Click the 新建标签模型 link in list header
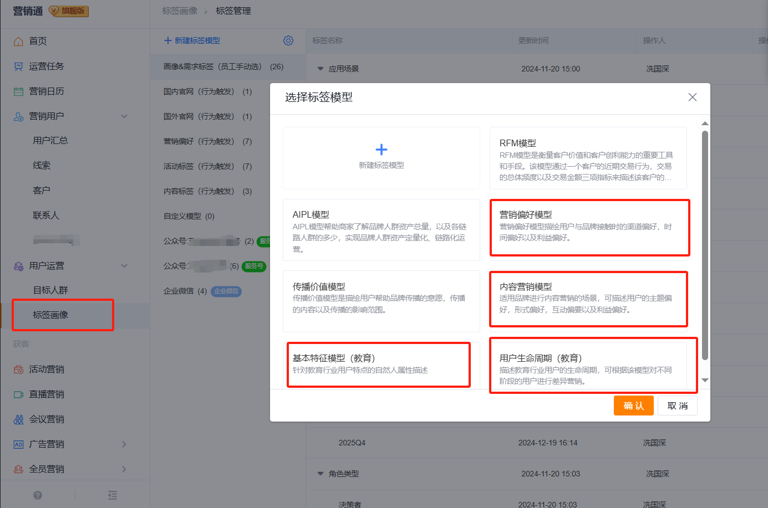 tap(192, 40)
